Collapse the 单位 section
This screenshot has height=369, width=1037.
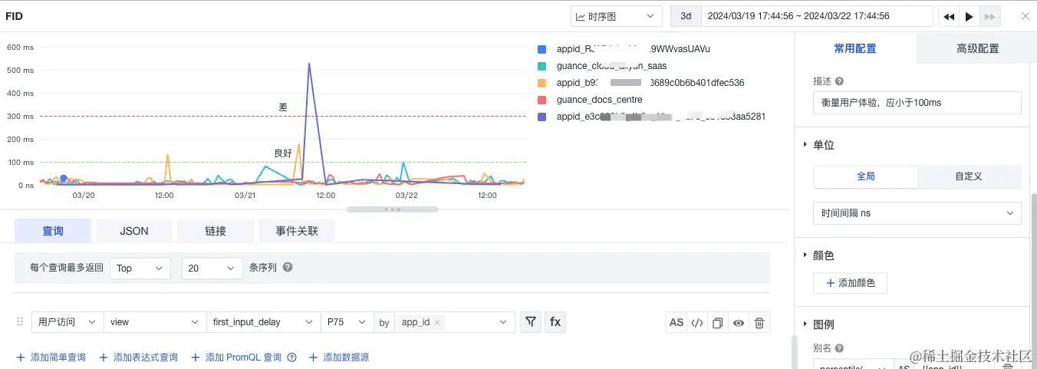click(805, 145)
